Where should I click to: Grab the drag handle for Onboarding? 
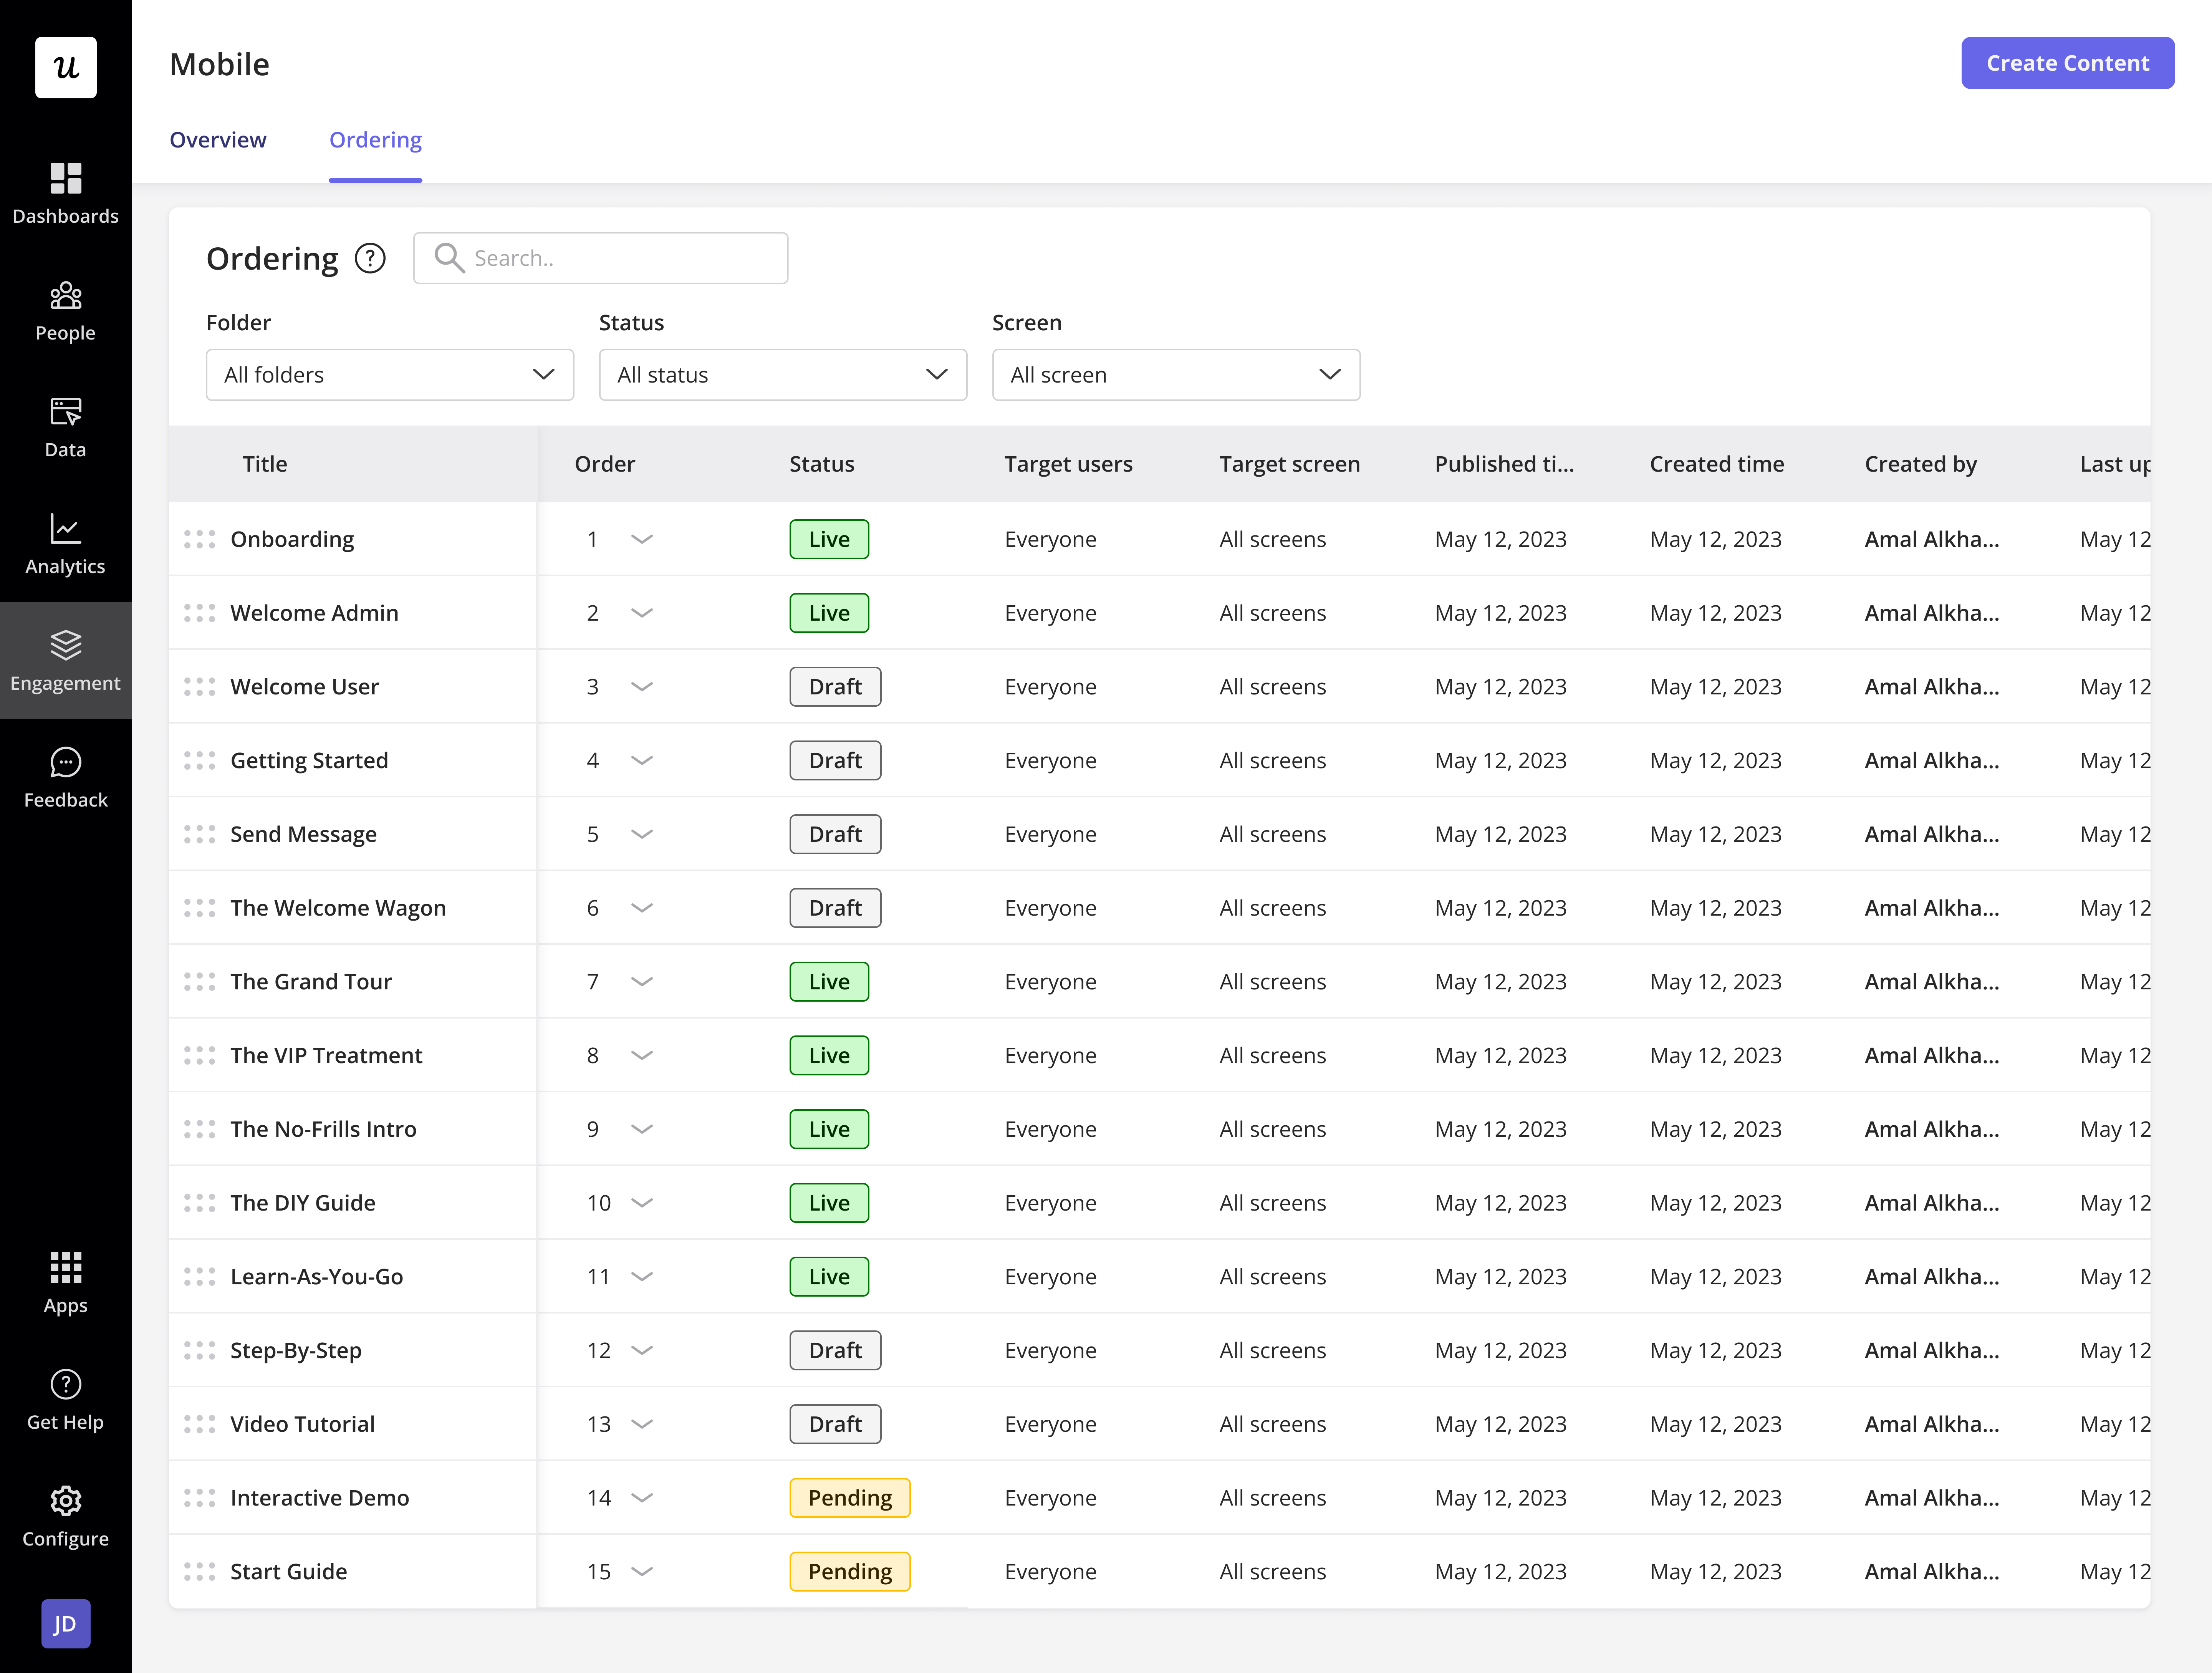tap(200, 539)
